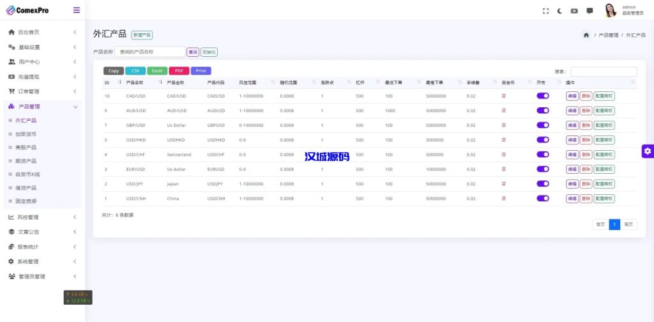Image resolution: width=654 pixels, height=322 pixels.
Task: Open the chat message icon in header
Action: tap(589, 11)
